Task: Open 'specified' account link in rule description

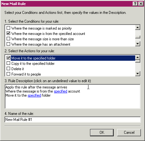Action: [x=61, y=91]
